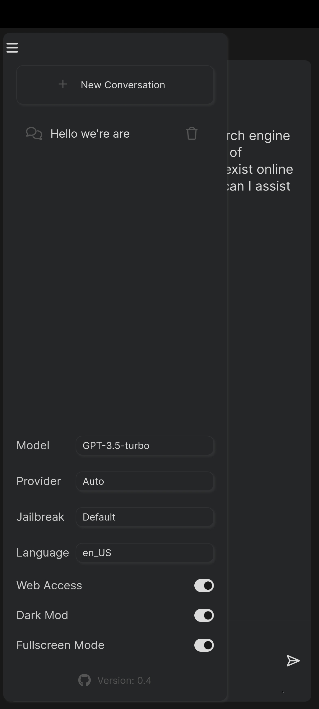Toggle the Web Access switch
The width and height of the screenshot is (319, 709).
[x=204, y=586]
